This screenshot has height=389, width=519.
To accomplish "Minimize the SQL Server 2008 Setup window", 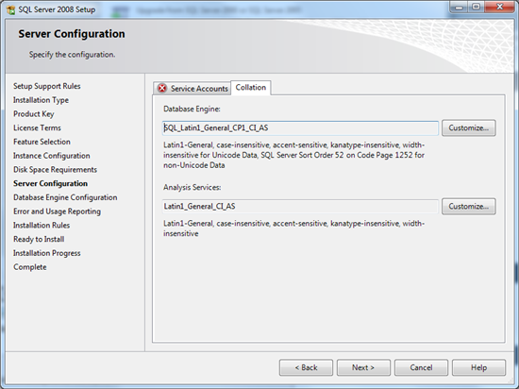I will 459,8.
